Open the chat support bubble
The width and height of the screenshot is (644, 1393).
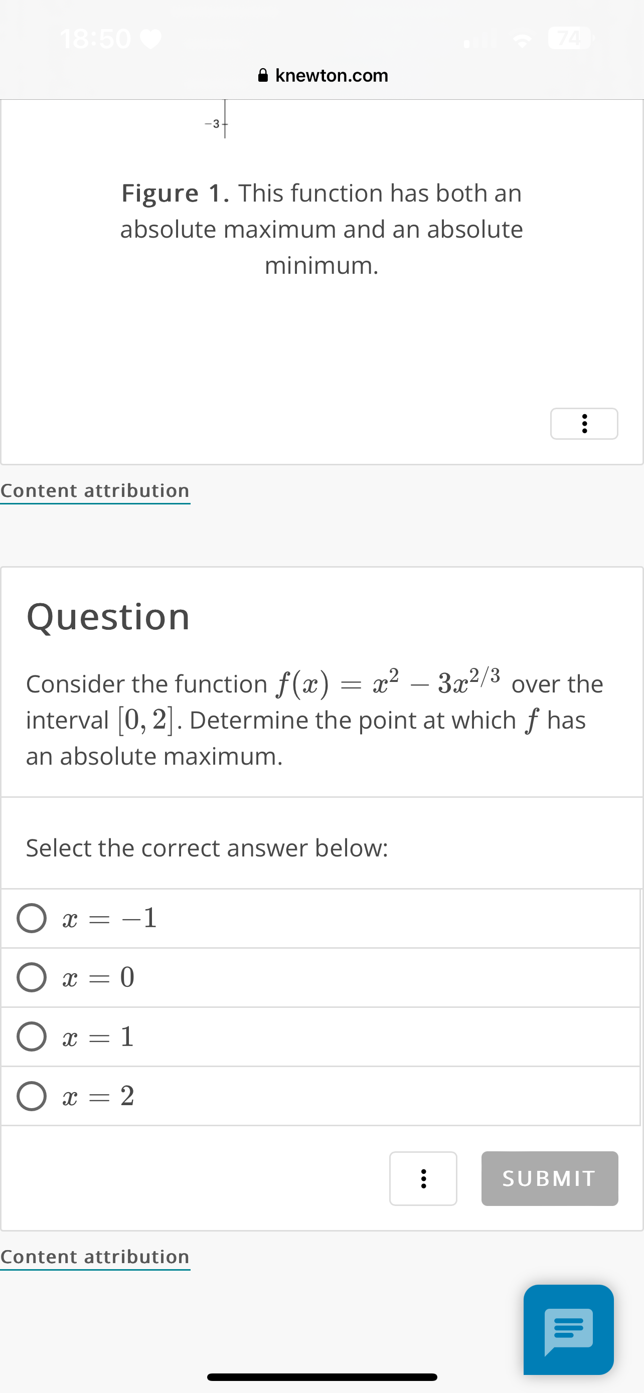[568, 1330]
